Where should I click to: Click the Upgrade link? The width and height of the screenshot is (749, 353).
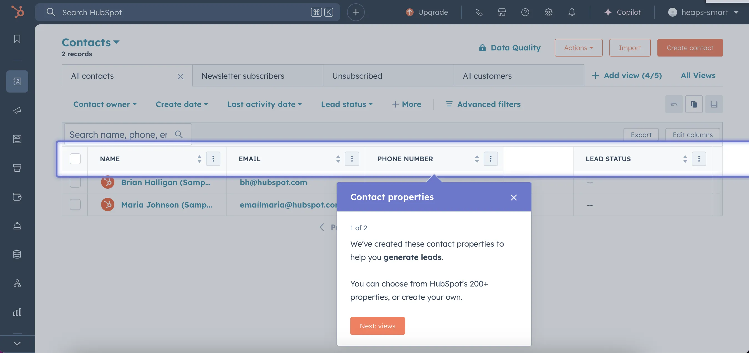(426, 12)
